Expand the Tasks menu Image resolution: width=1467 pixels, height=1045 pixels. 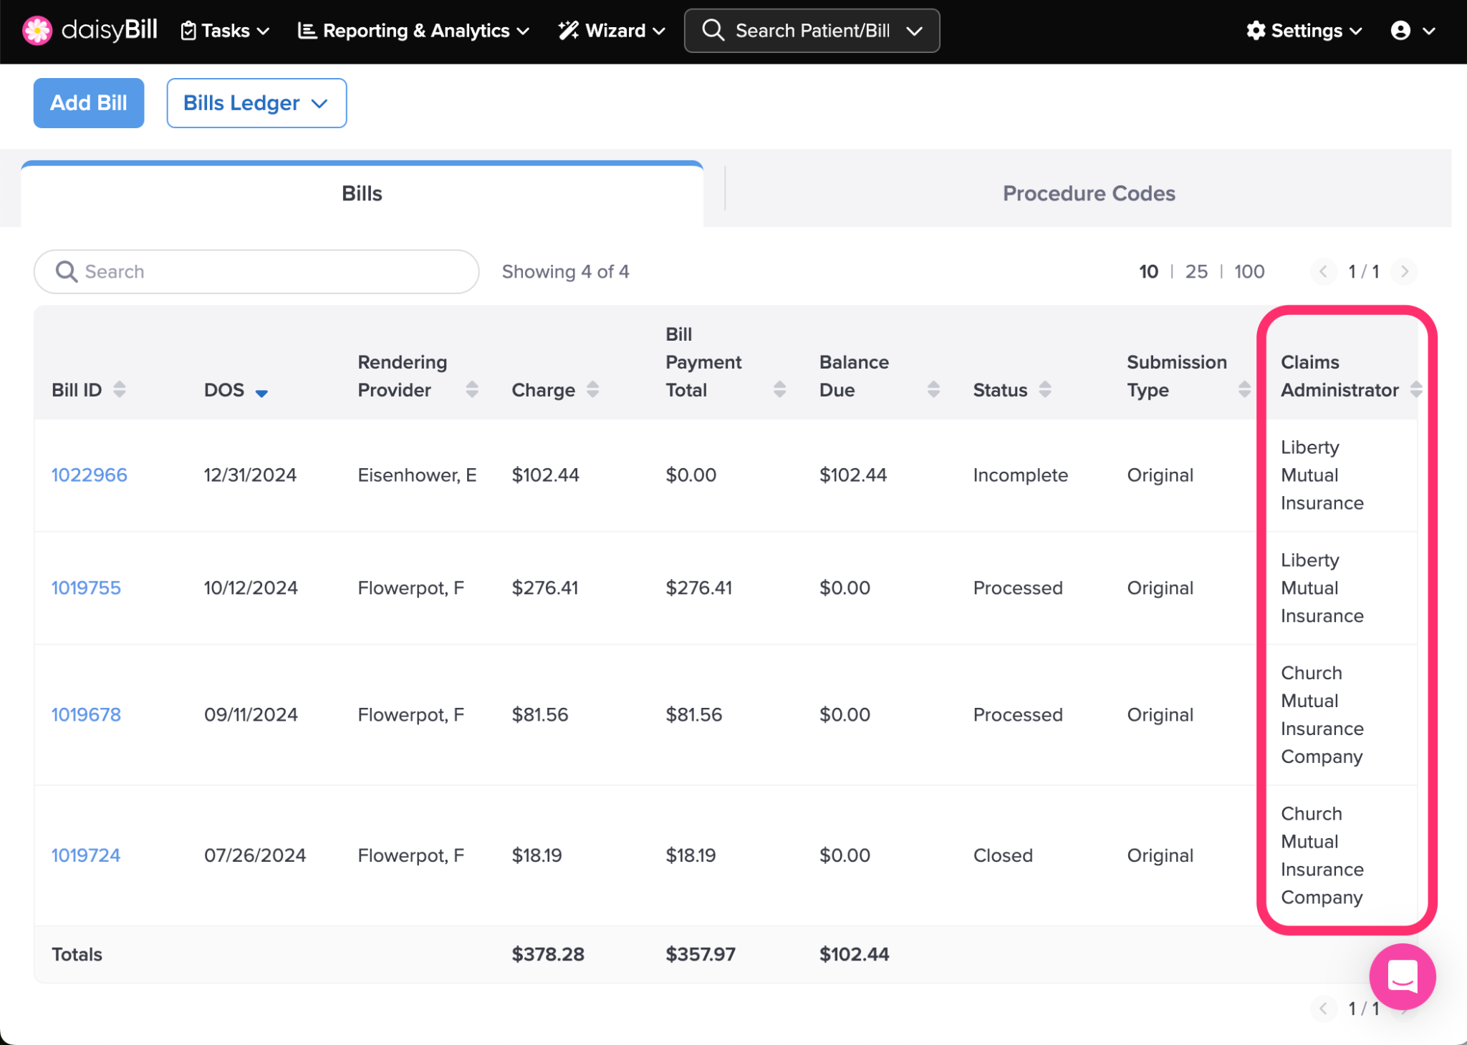[x=225, y=31]
